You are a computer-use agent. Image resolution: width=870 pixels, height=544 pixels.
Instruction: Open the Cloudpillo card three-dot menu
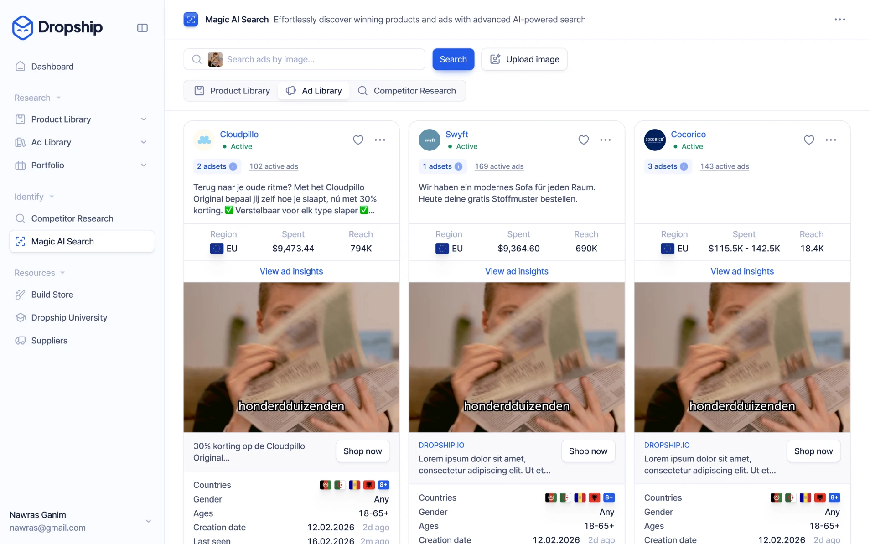[380, 140]
